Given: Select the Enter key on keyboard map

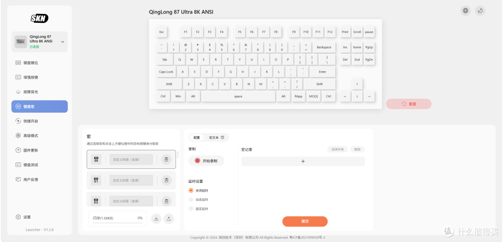Looking at the screenshot, I should 322,72.
